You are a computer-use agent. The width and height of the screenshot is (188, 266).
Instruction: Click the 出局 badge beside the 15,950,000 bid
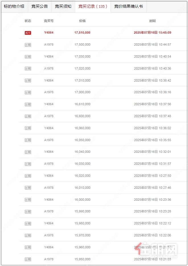tap(28, 259)
